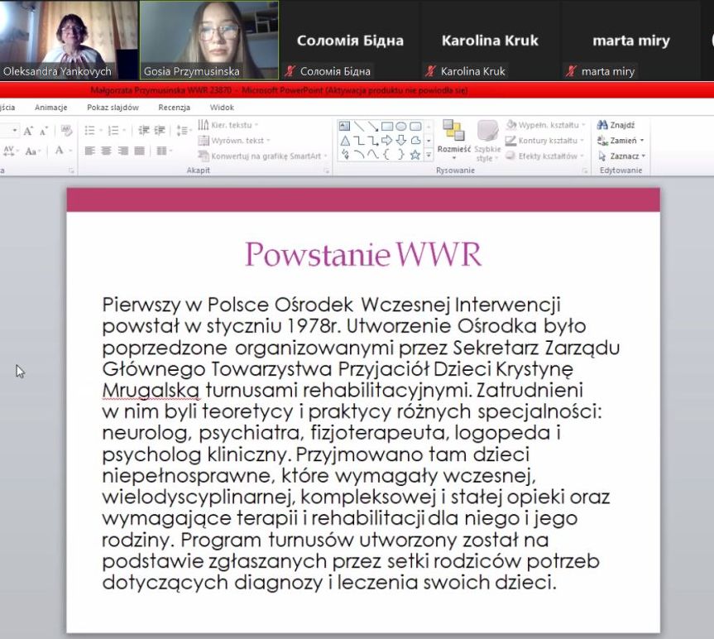This screenshot has height=639, width=714.
Task: Click the font color A icon
Action: (x=60, y=151)
